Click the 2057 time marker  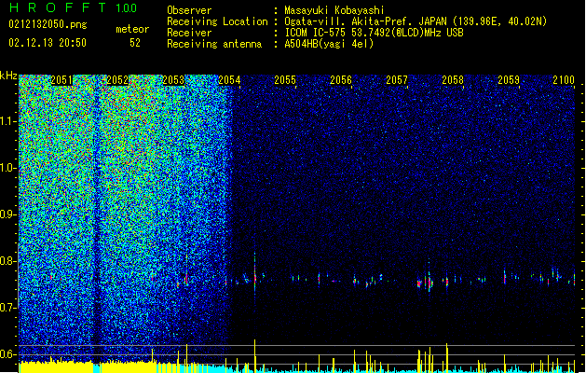point(397,80)
